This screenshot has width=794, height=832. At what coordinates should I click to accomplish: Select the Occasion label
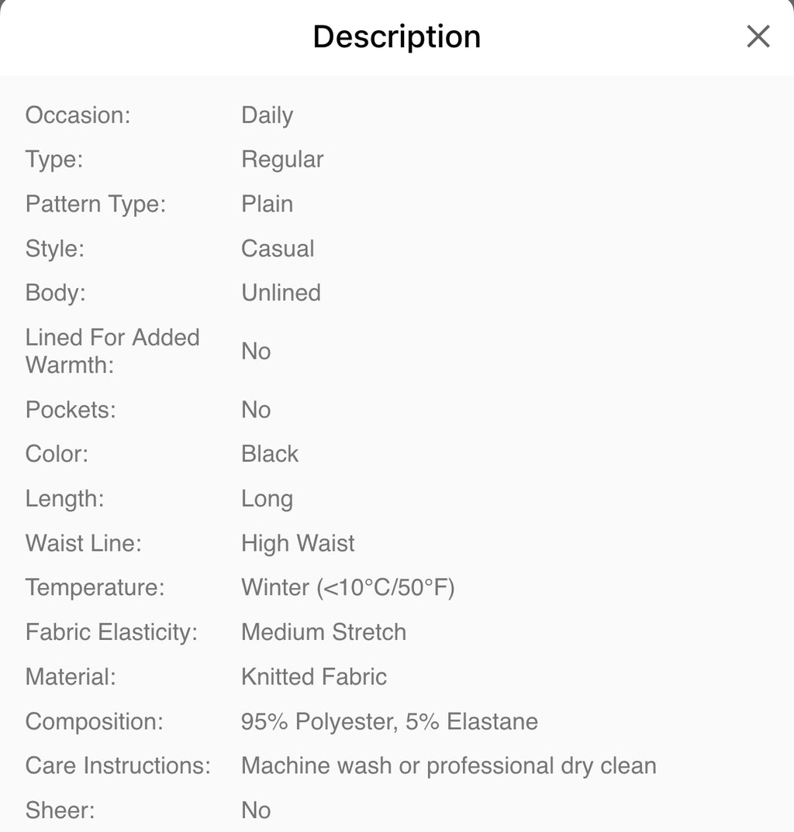(78, 115)
